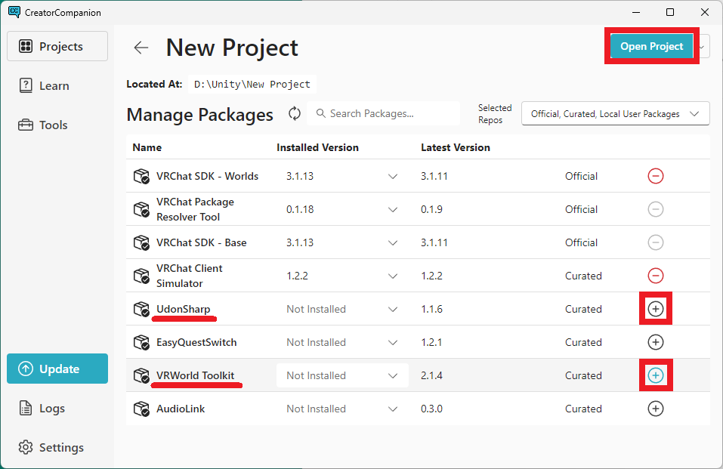Add the EasyQuestSwitch package
Viewport: 723px width, 469px height.
coord(656,342)
